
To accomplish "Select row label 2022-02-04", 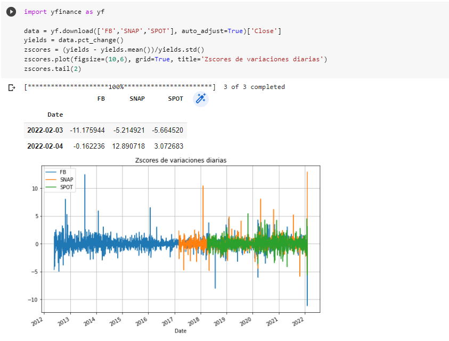I will (45, 146).
